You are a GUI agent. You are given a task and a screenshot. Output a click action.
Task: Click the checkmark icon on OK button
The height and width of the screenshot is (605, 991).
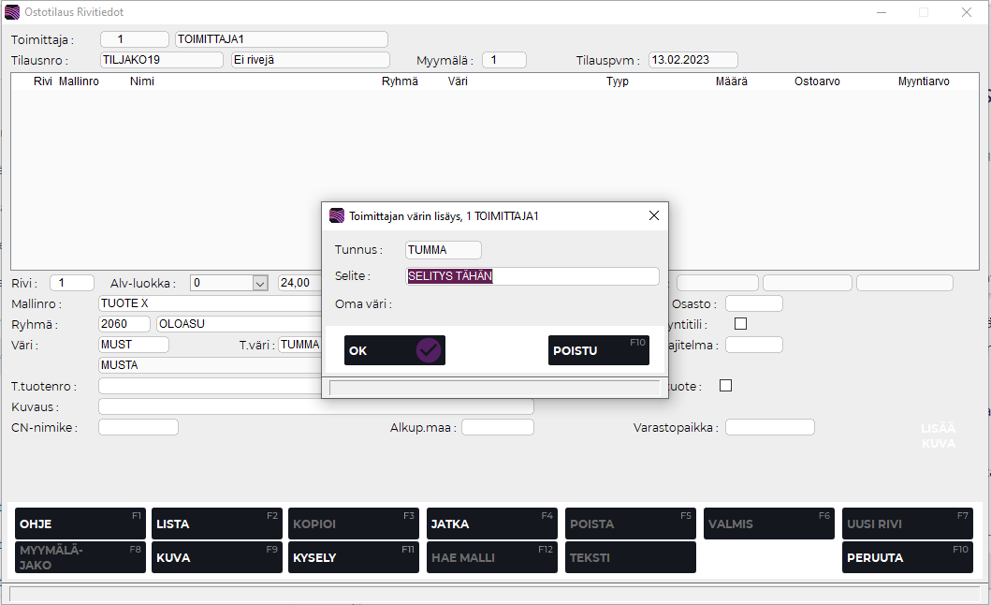click(x=428, y=350)
